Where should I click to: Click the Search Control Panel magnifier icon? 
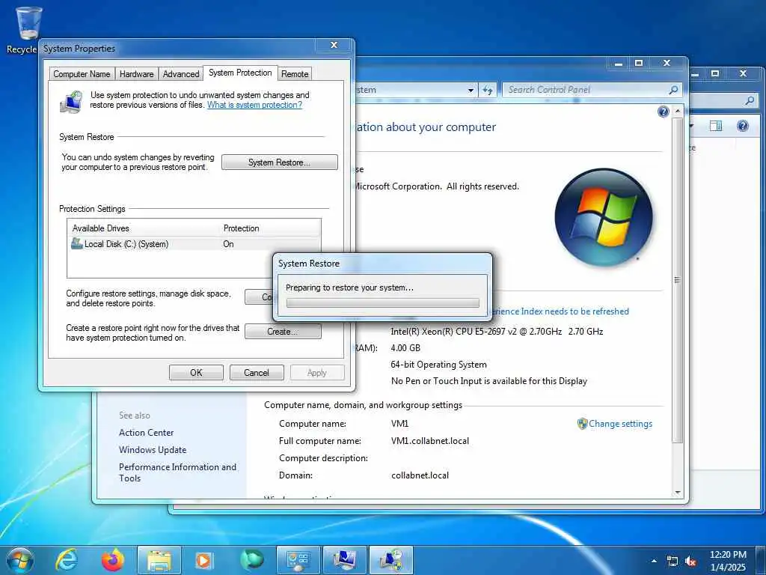pyautogui.click(x=674, y=90)
